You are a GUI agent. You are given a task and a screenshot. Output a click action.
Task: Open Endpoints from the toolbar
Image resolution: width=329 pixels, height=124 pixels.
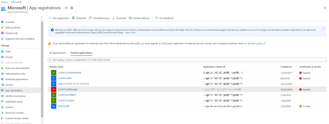[x=79, y=18]
